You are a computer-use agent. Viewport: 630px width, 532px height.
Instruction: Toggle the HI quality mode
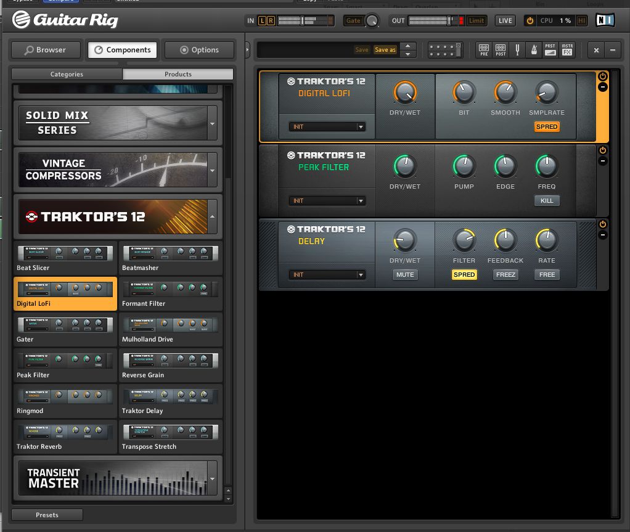point(581,20)
